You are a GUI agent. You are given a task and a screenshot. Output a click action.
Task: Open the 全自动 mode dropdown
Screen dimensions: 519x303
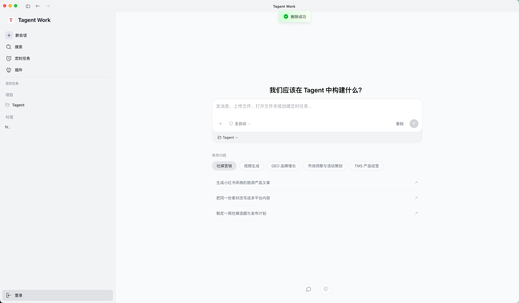[x=240, y=124]
